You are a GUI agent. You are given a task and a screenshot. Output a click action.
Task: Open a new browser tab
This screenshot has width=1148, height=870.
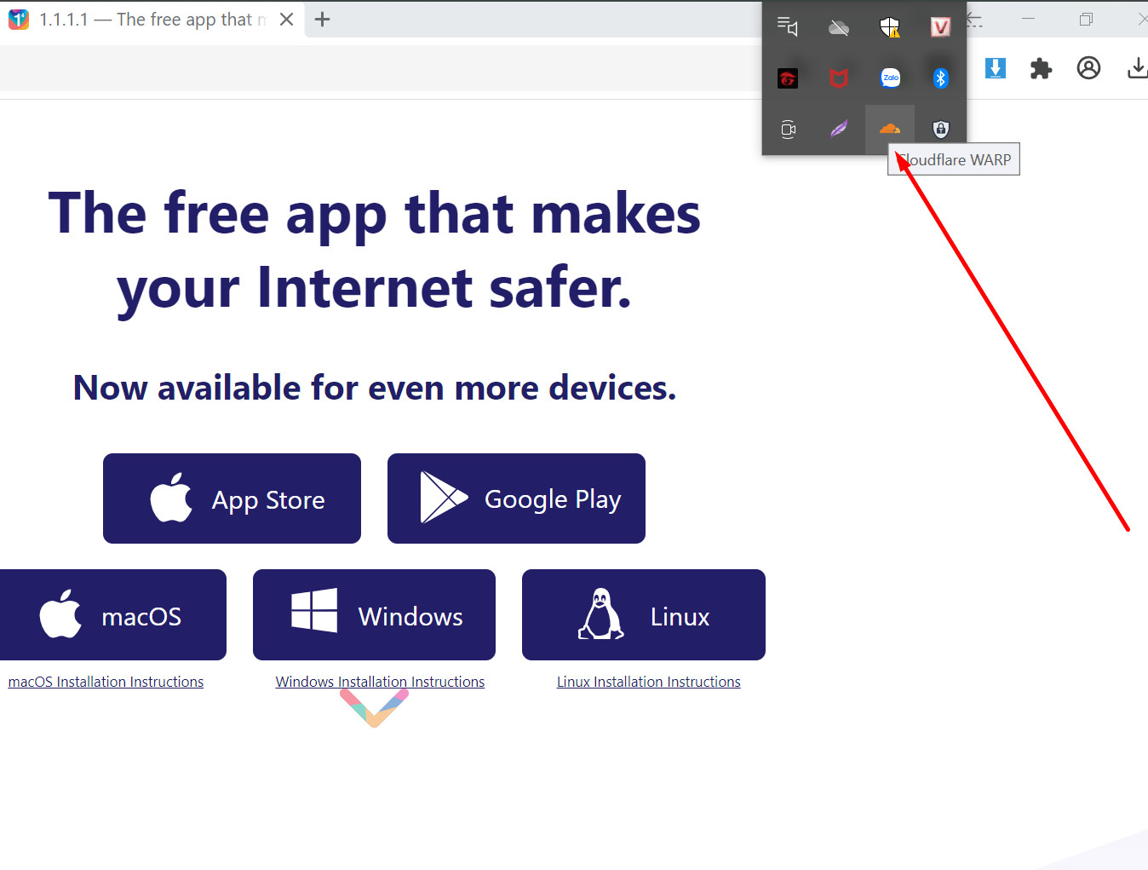(x=322, y=20)
